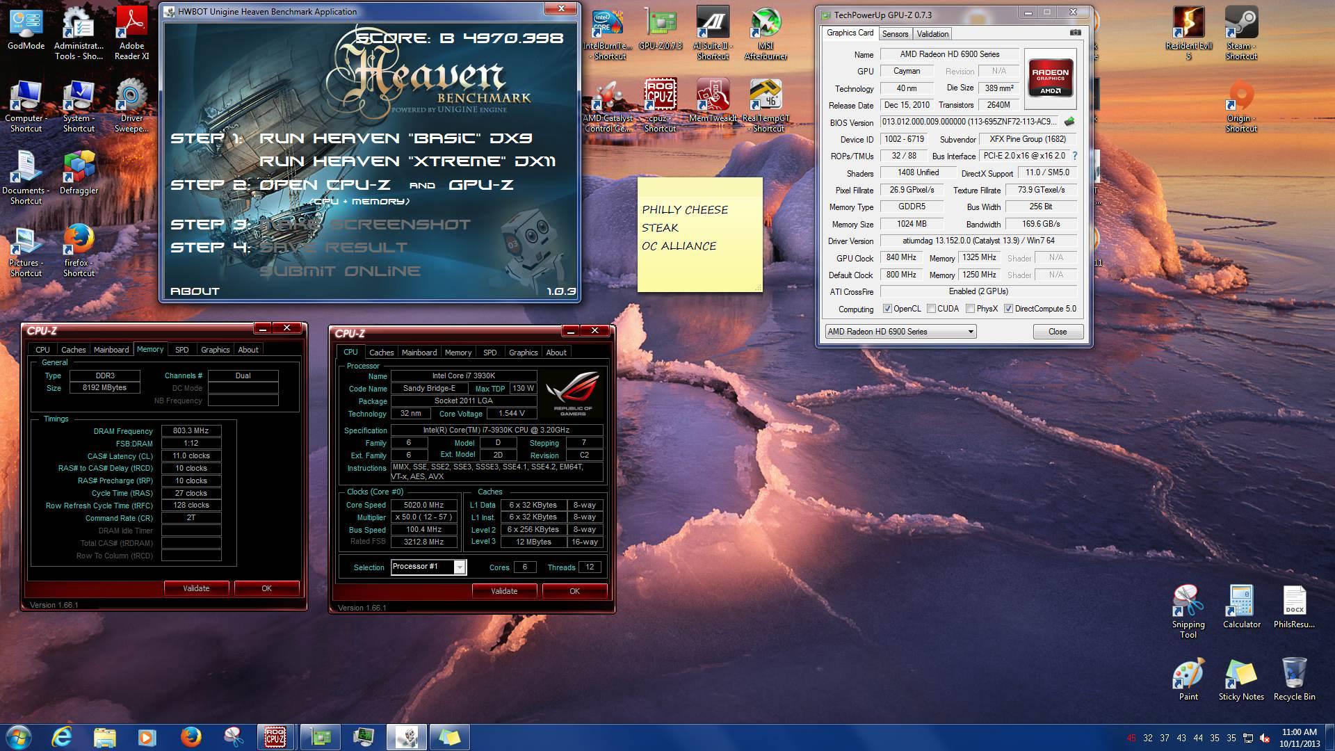Open Graphics tab in CPU-Z processor window

(523, 353)
